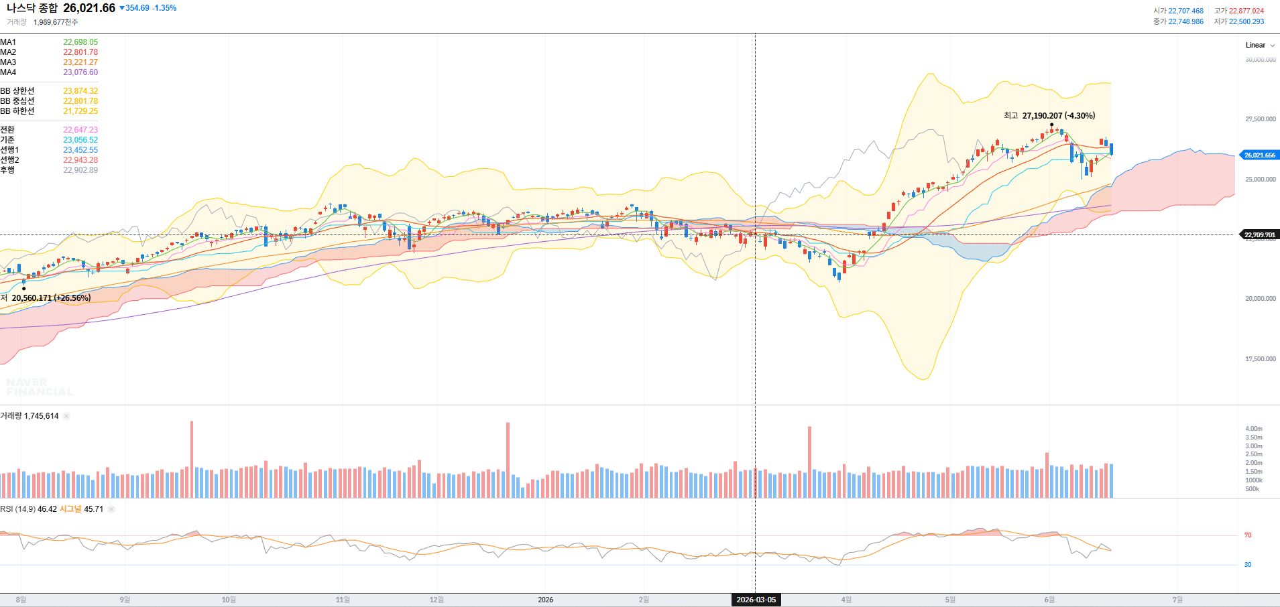
Task: Click 전환 legend value 22,647.23
Action: 80,130
